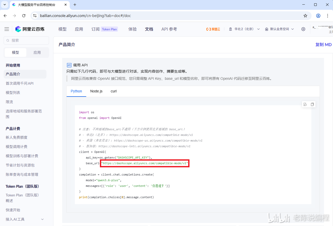Screen dimensions: 333x226
Task: Click the "DASHSCOPE_API_KEY" string in the code
Action: [x=133, y=158]
